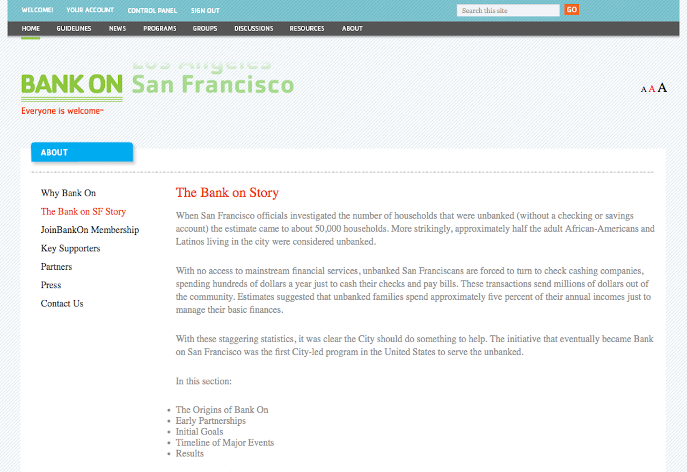
Task: Open The Origins of Bank On
Action: click(x=222, y=410)
